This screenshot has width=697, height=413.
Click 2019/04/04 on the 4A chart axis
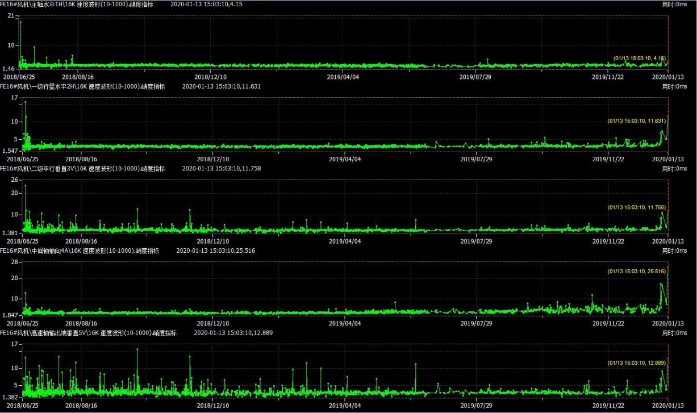pyautogui.click(x=345, y=323)
